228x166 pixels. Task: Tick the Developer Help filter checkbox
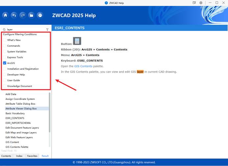pyautogui.click(x=5, y=75)
